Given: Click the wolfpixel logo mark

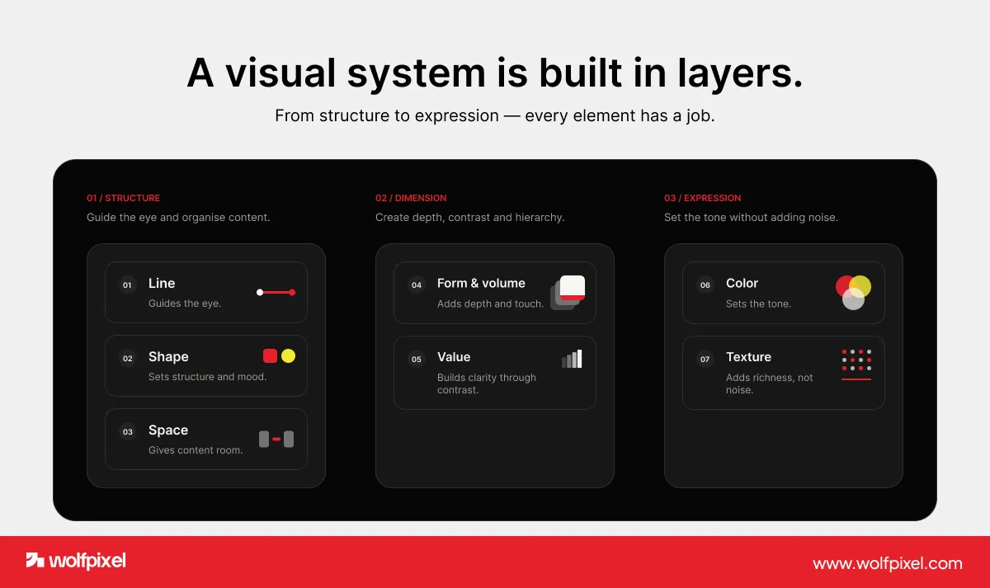Looking at the screenshot, I should (35, 561).
